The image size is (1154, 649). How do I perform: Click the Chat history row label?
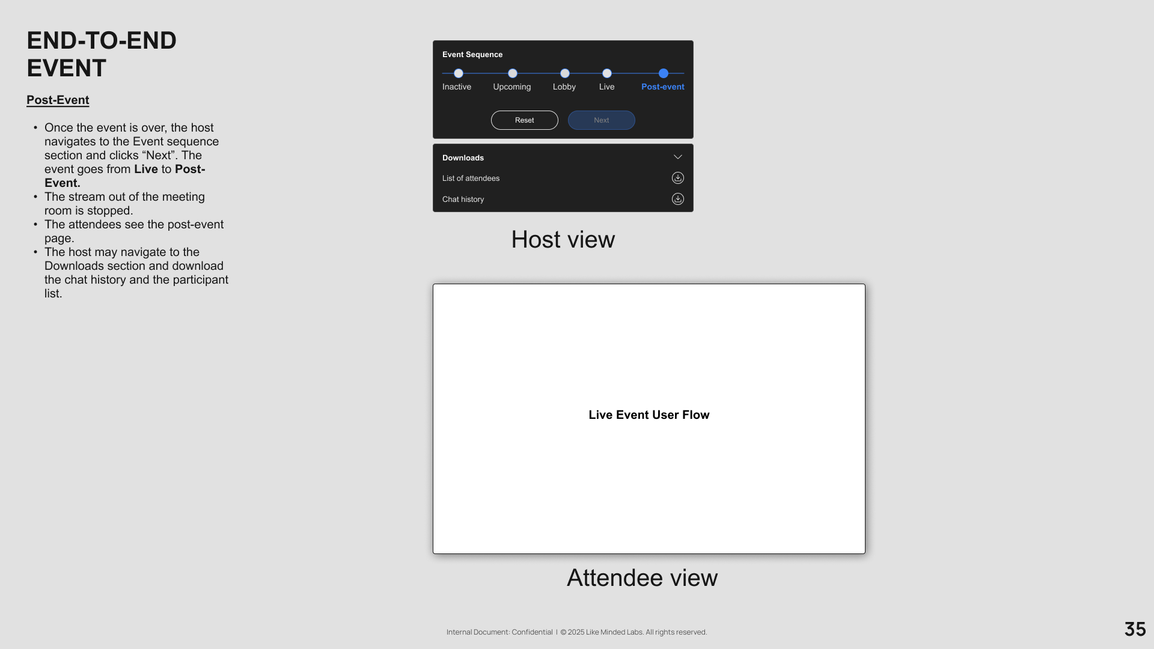click(x=463, y=200)
